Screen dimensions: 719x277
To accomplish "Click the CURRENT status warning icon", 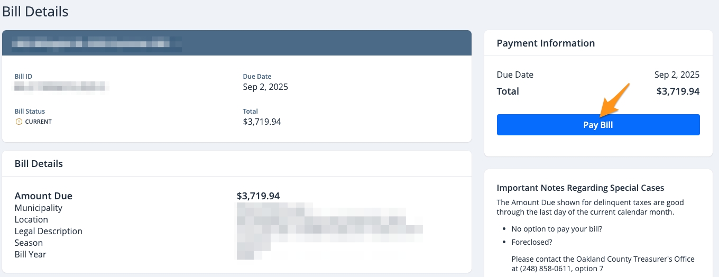I will (19, 122).
